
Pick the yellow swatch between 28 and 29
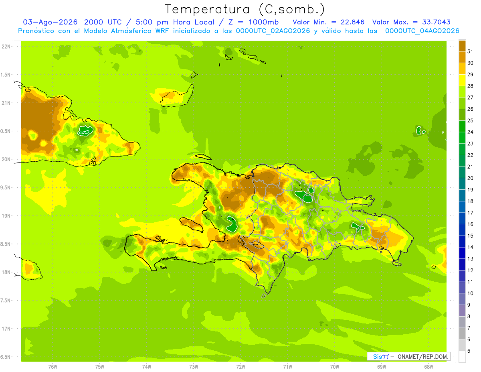click(462, 80)
